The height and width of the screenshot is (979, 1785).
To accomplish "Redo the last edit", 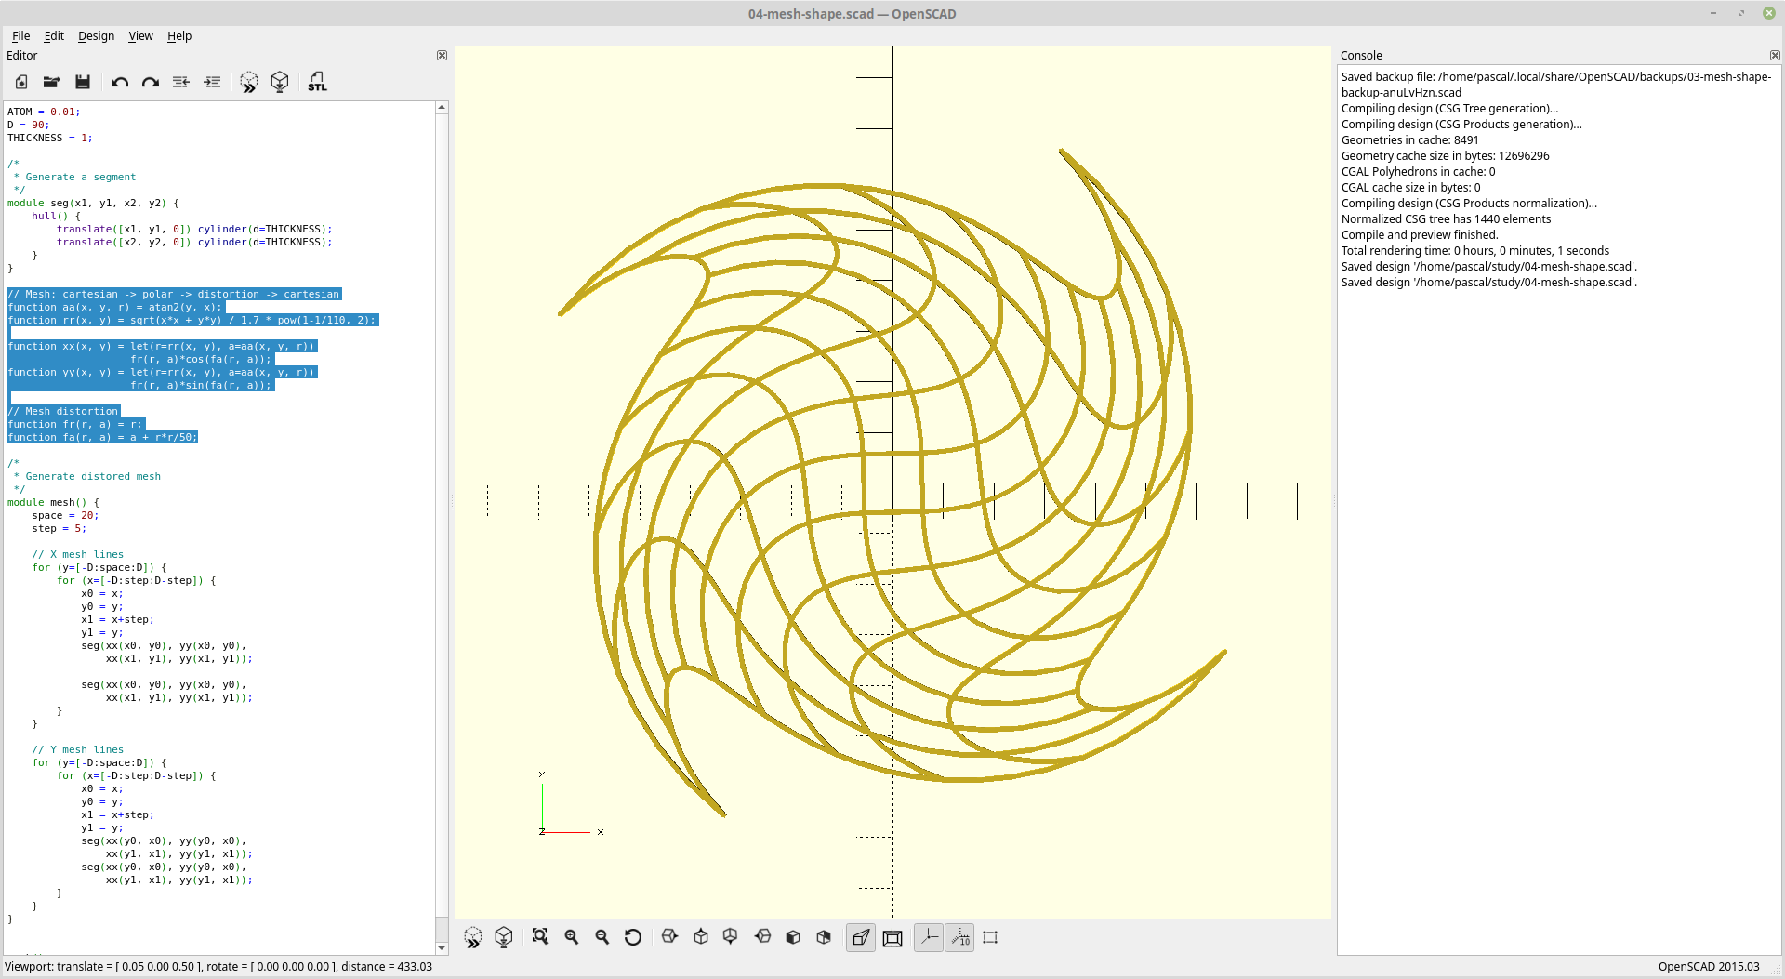I will (150, 82).
